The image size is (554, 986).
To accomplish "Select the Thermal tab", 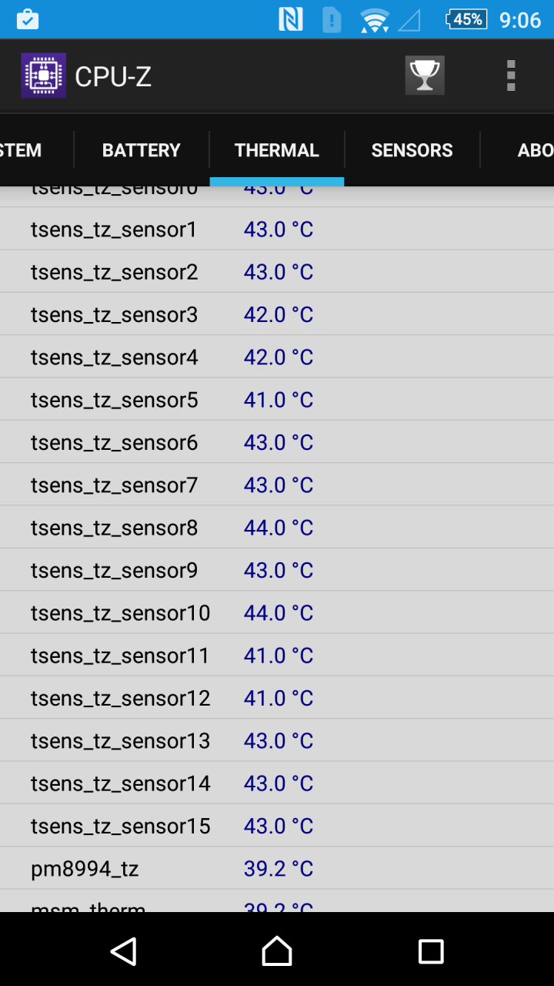I will pos(277,150).
